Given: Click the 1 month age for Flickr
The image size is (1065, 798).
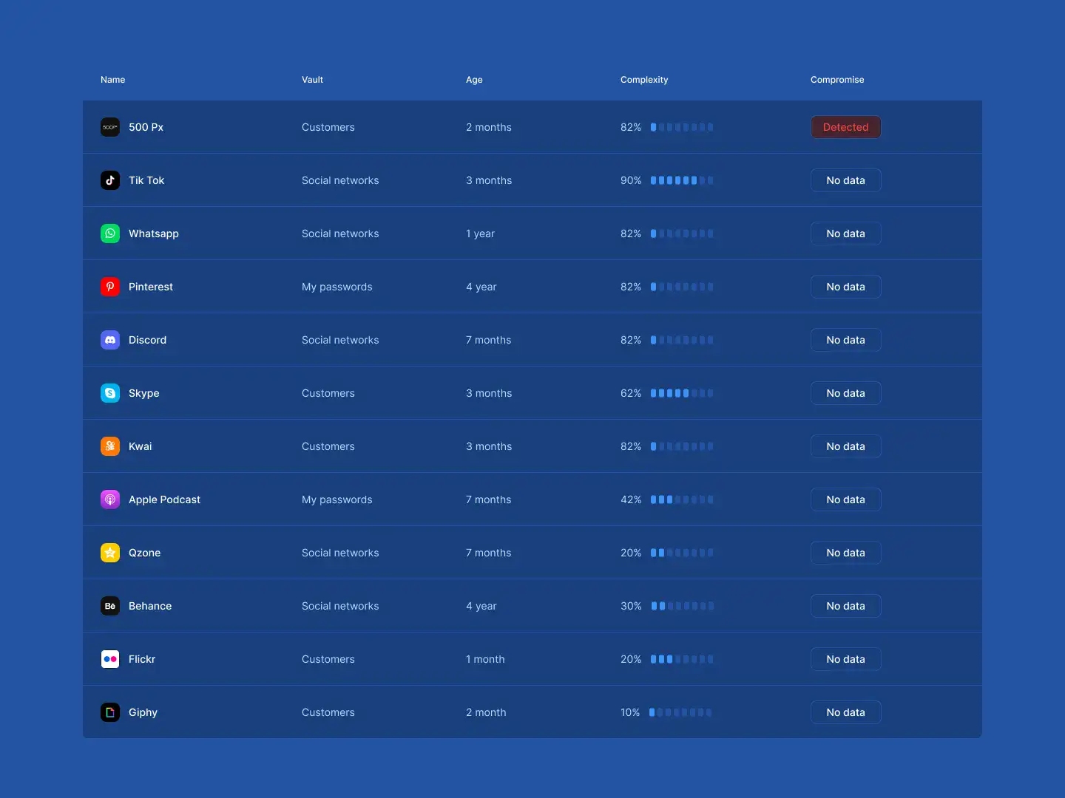Looking at the screenshot, I should (485, 659).
